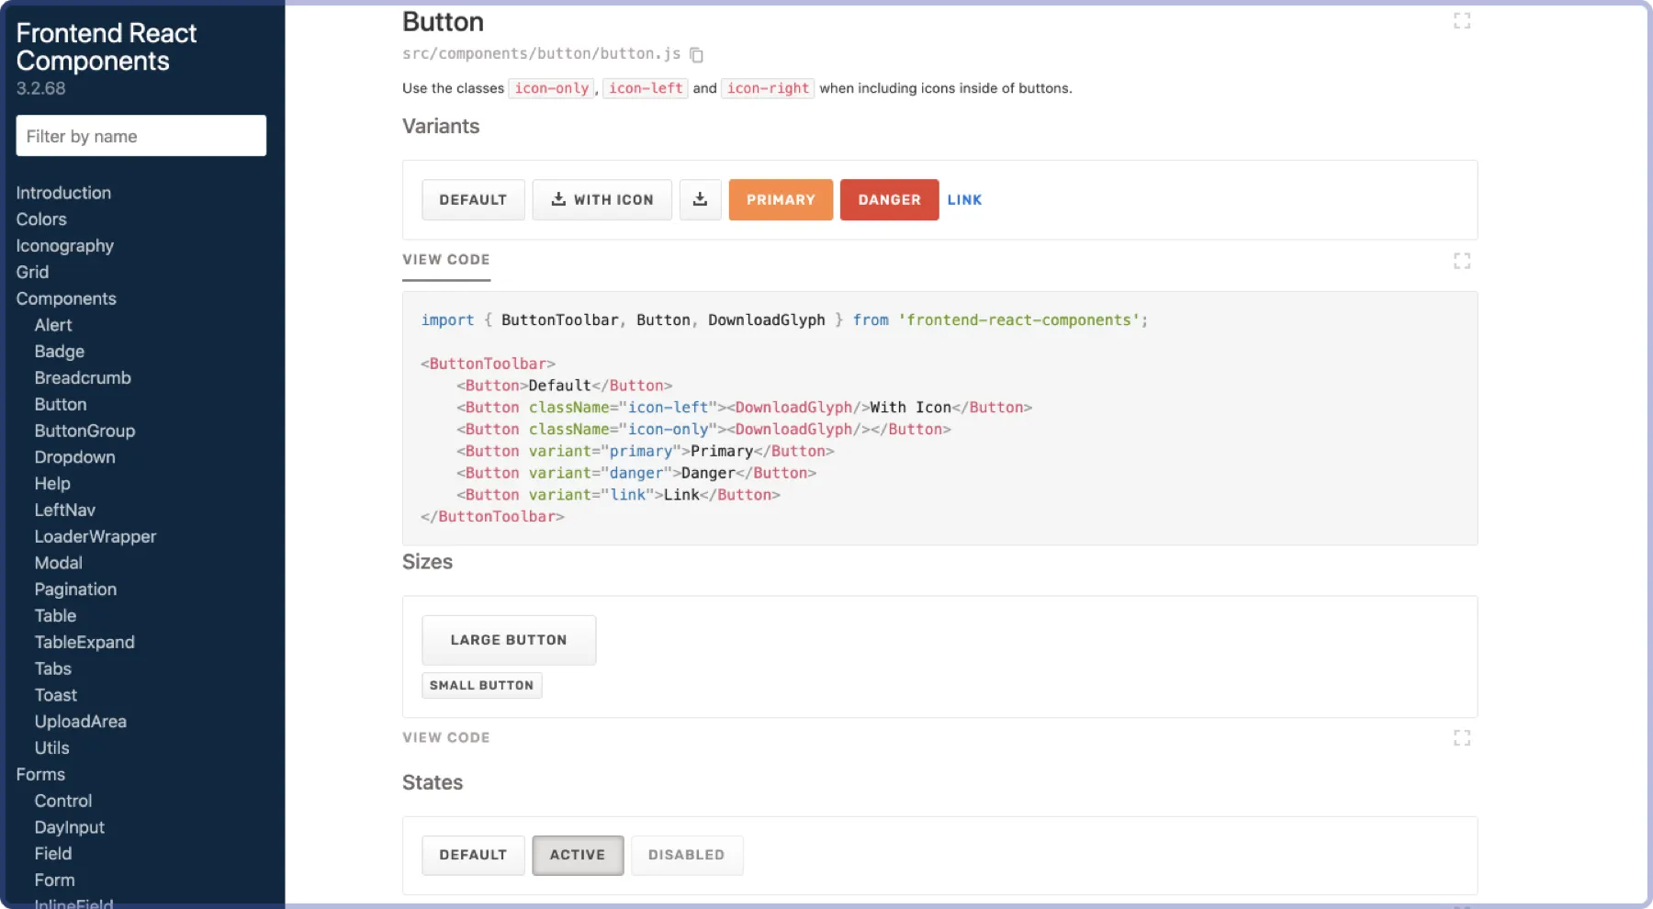Open LeftNav component page
This screenshot has height=909, width=1653.
pos(65,511)
